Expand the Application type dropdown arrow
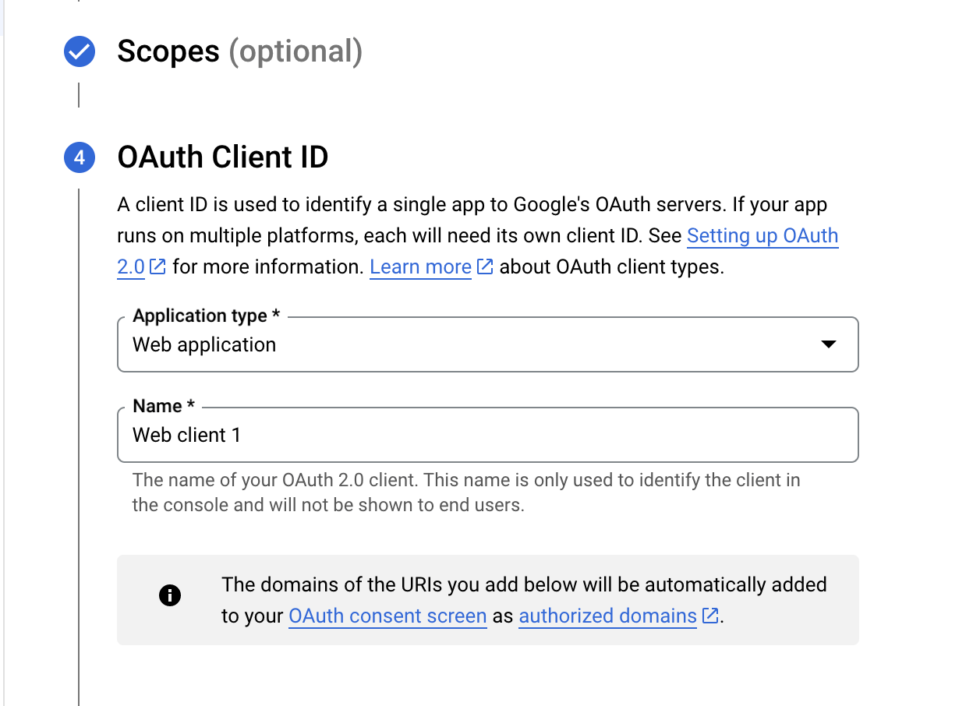 [829, 344]
